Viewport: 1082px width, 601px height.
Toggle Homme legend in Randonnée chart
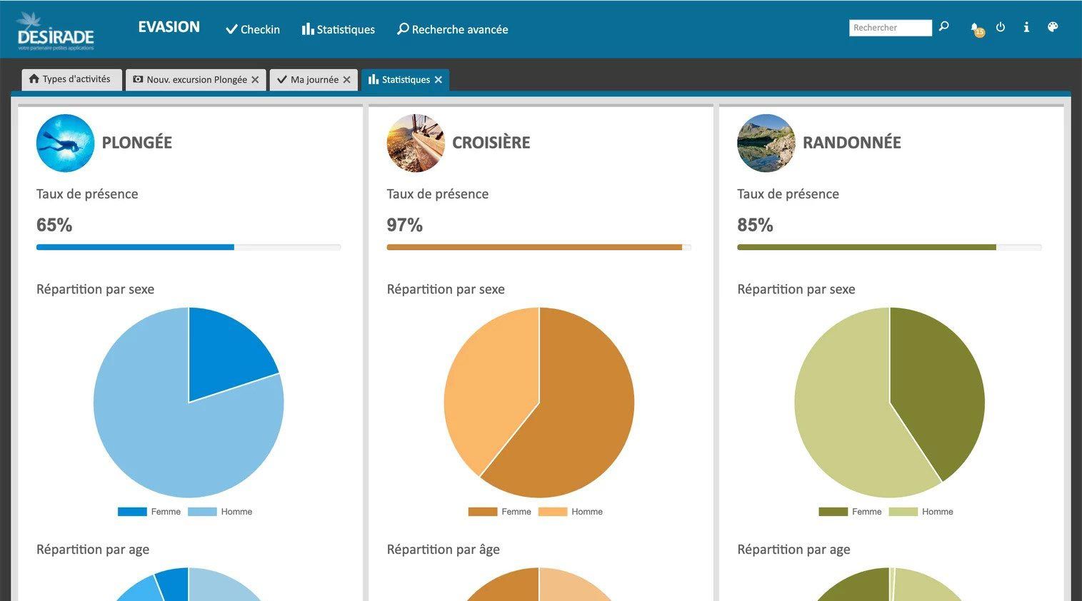click(921, 512)
